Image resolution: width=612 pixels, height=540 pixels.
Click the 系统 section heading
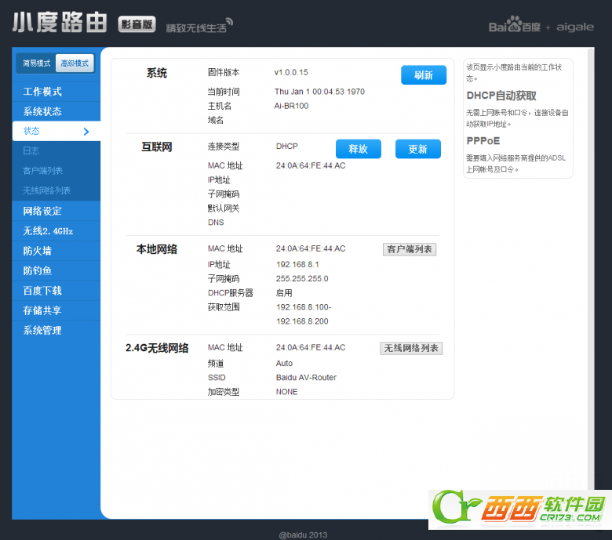(x=157, y=73)
